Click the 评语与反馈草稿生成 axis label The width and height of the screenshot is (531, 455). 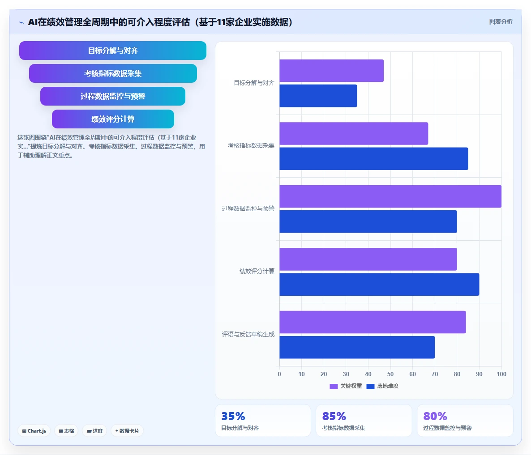coord(248,334)
